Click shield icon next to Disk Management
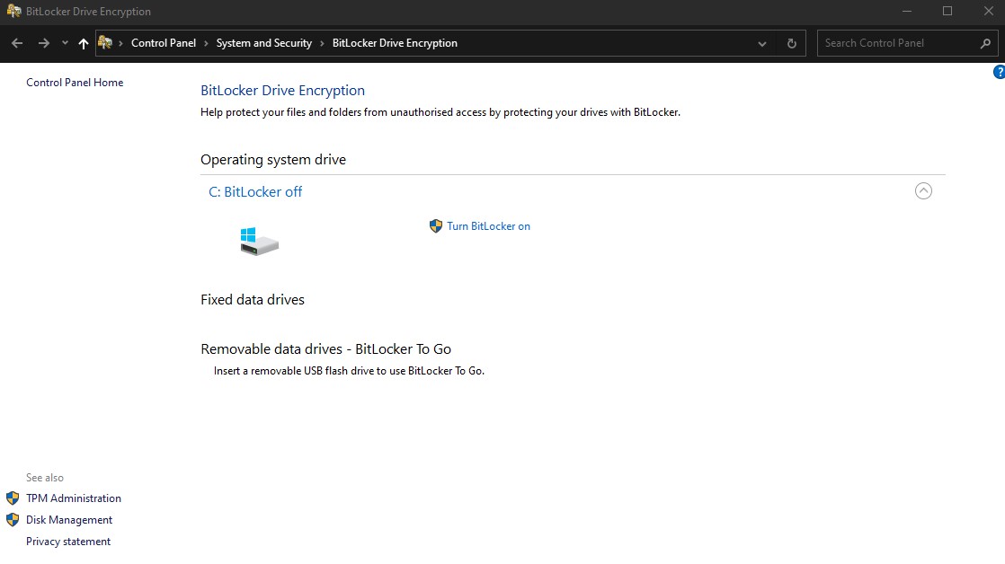Viewport: 1005px width, 564px height. pos(13,520)
